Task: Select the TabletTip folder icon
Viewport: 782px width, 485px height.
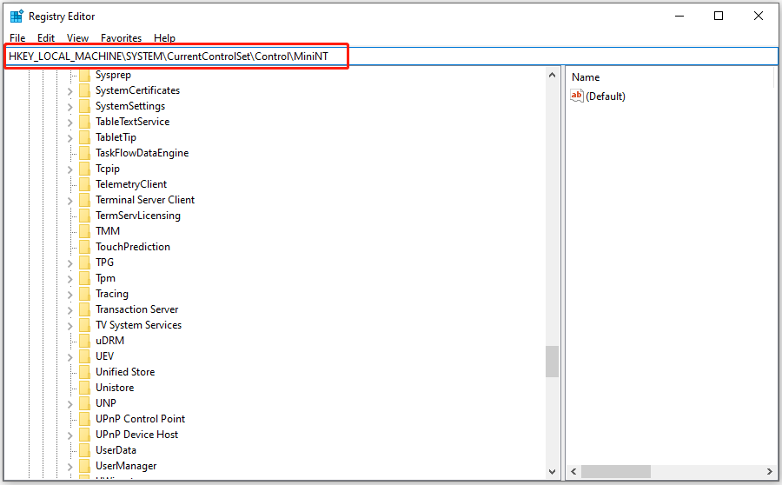Action: (x=85, y=137)
